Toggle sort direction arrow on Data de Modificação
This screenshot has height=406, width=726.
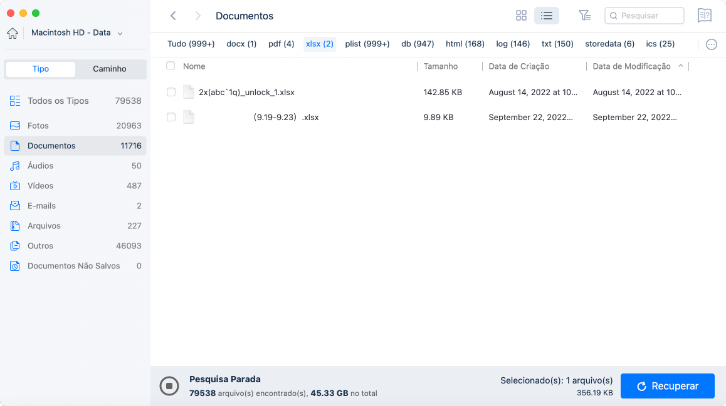681,66
